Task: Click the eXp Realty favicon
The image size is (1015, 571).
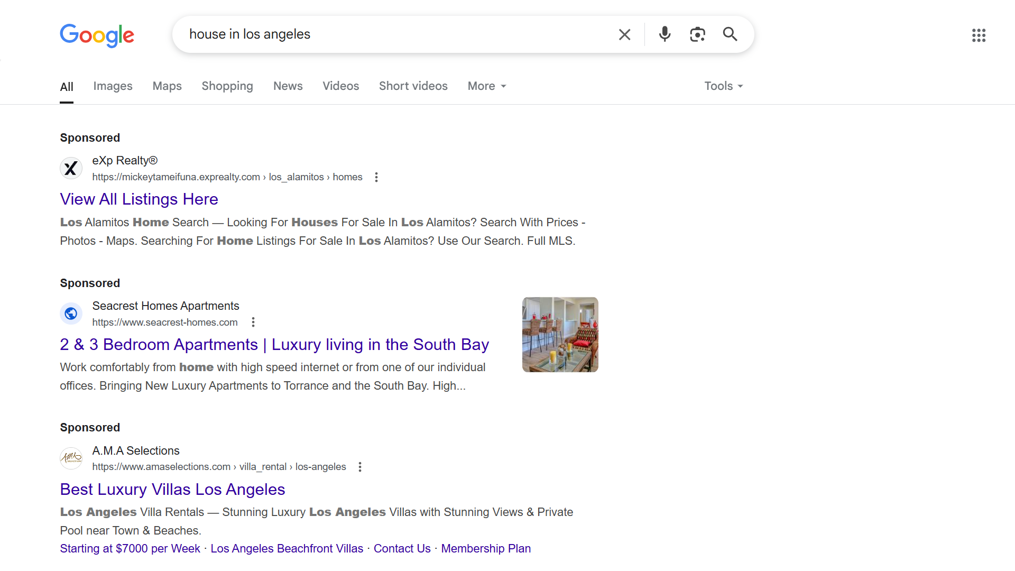Action: point(71,169)
